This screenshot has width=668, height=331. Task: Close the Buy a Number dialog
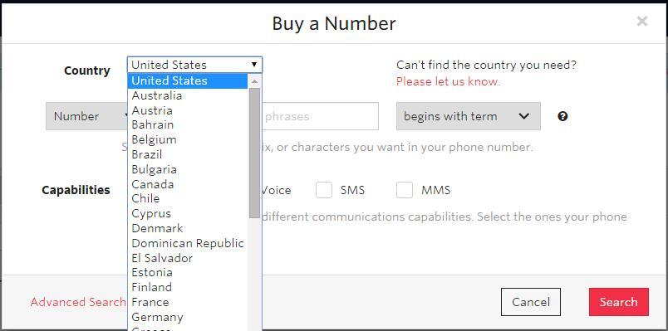tap(642, 22)
